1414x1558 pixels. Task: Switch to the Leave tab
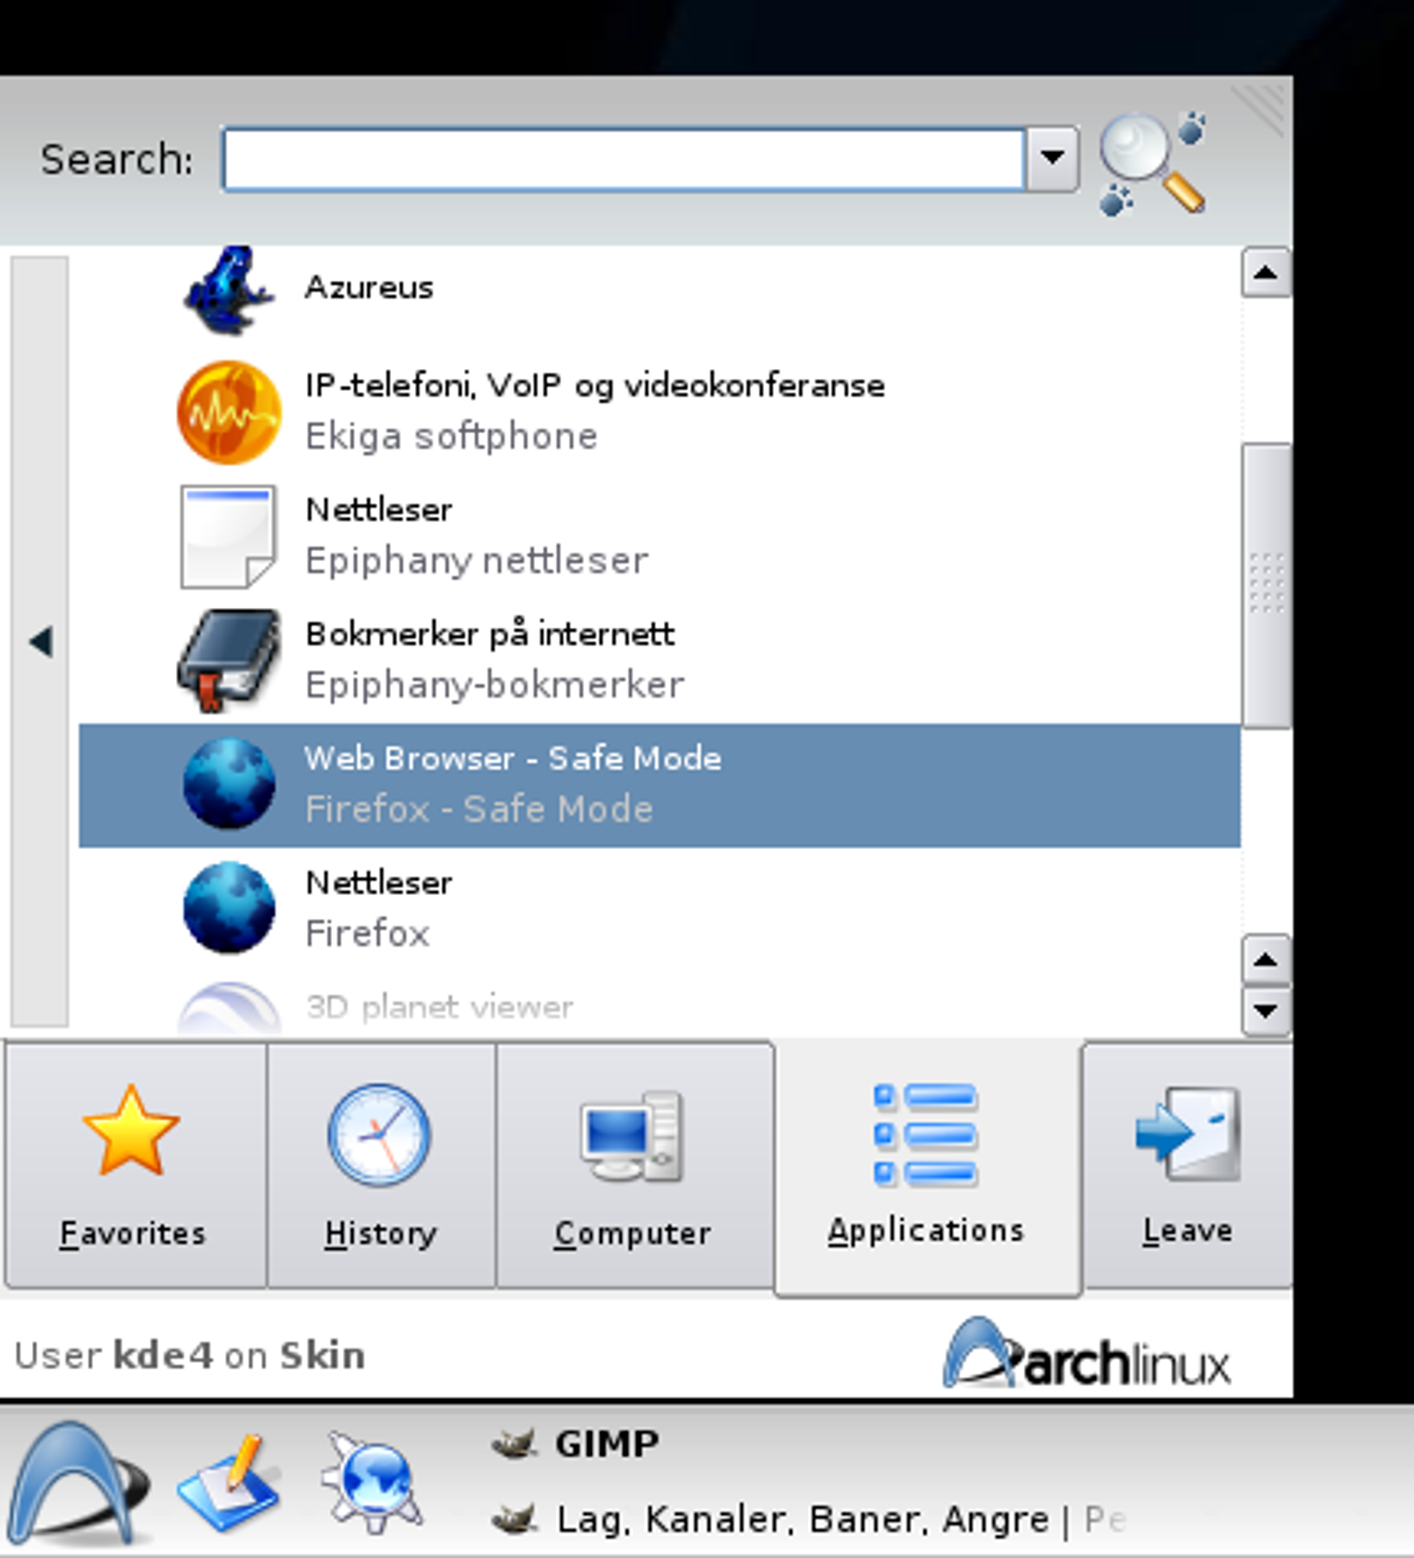pyautogui.click(x=1188, y=1166)
